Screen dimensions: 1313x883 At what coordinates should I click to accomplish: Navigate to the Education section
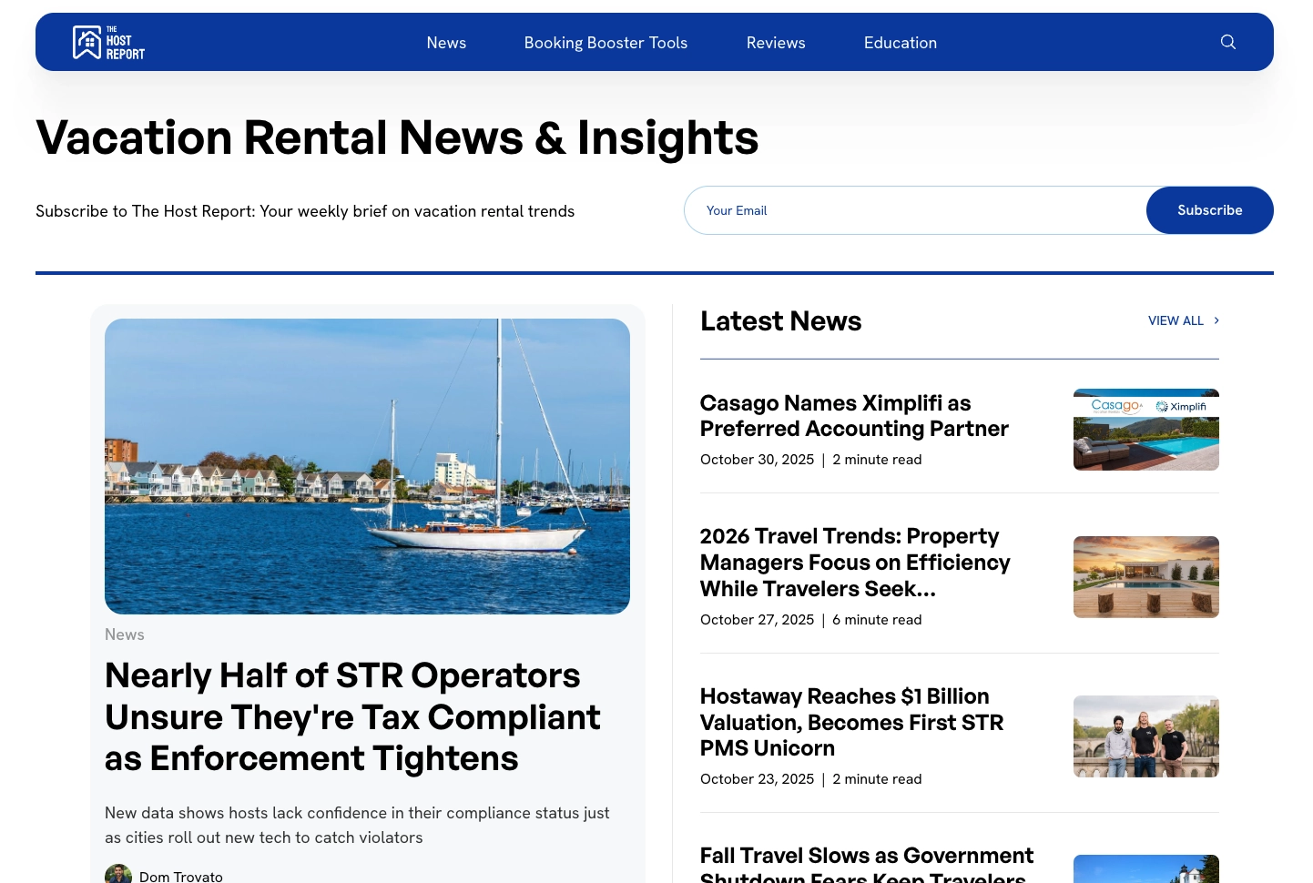pos(900,42)
